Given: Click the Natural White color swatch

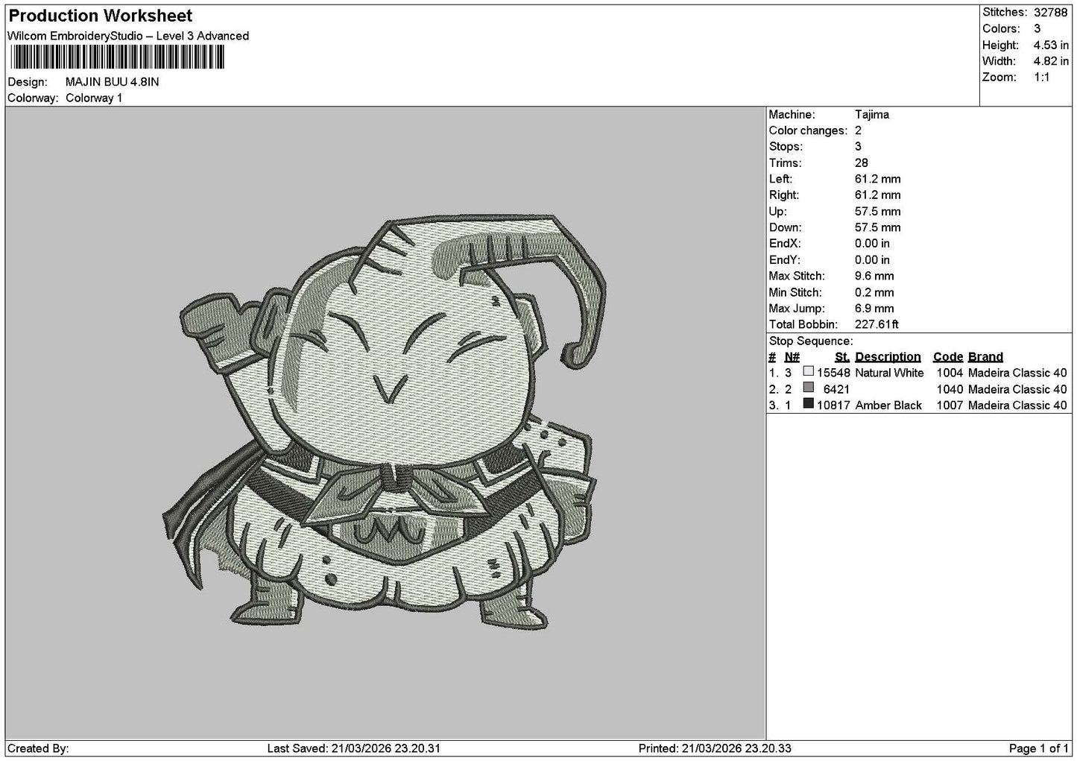Looking at the screenshot, I should click(x=808, y=371).
